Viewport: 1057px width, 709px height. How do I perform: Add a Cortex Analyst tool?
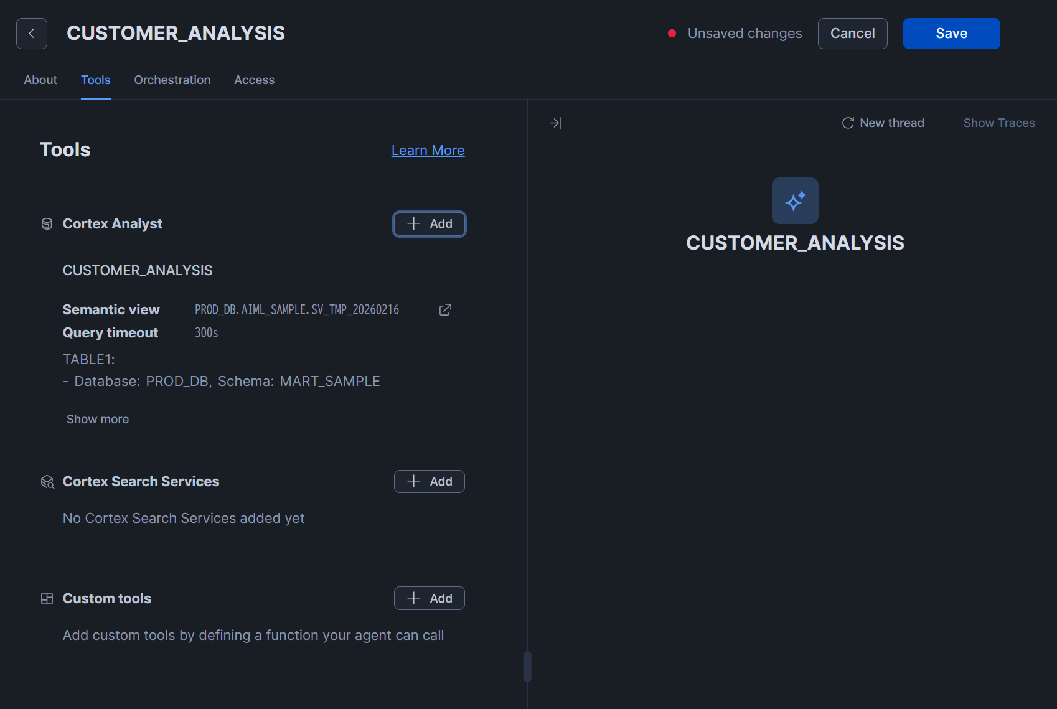(429, 224)
